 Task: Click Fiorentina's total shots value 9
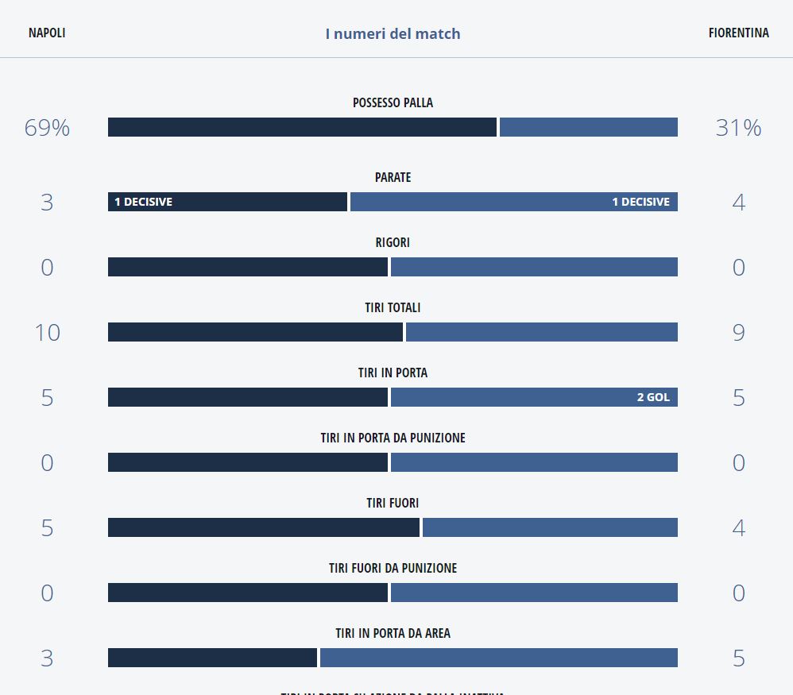click(738, 333)
